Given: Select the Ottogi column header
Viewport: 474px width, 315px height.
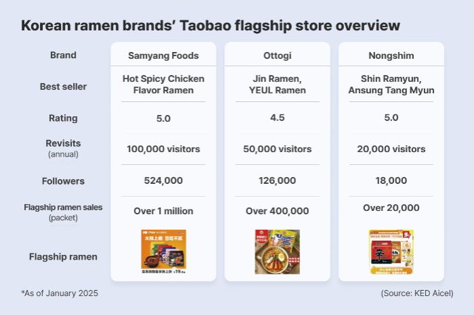Looking at the screenshot, I should click(277, 55).
